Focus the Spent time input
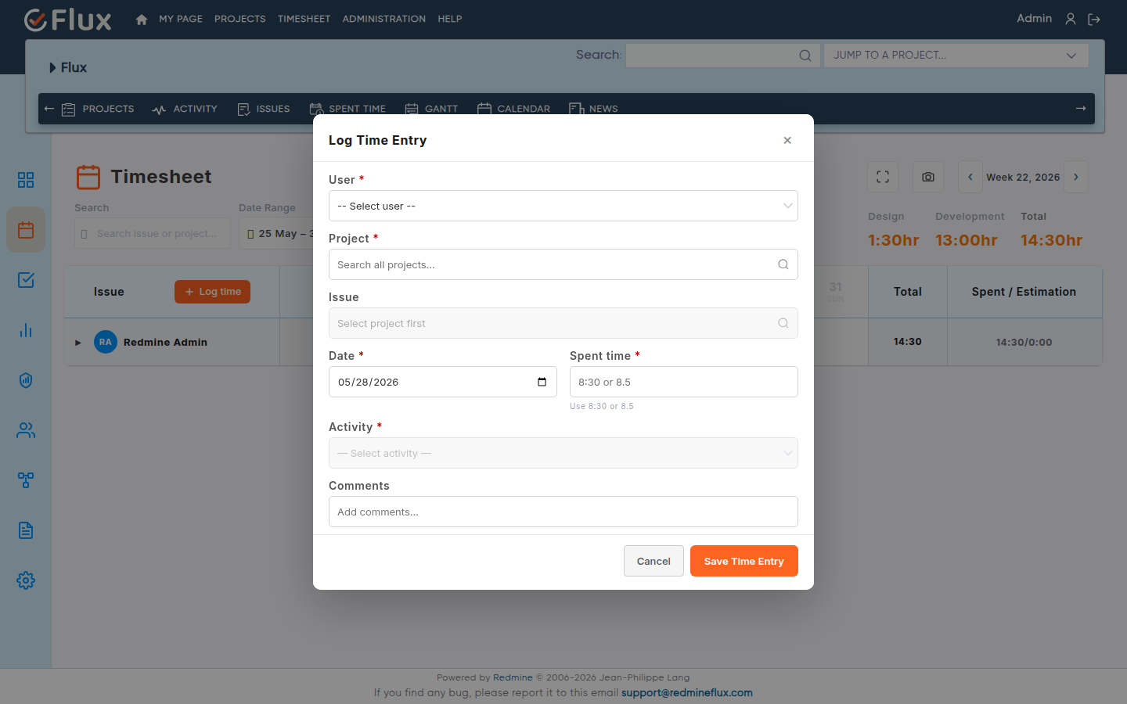The image size is (1127, 704). [684, 382]
